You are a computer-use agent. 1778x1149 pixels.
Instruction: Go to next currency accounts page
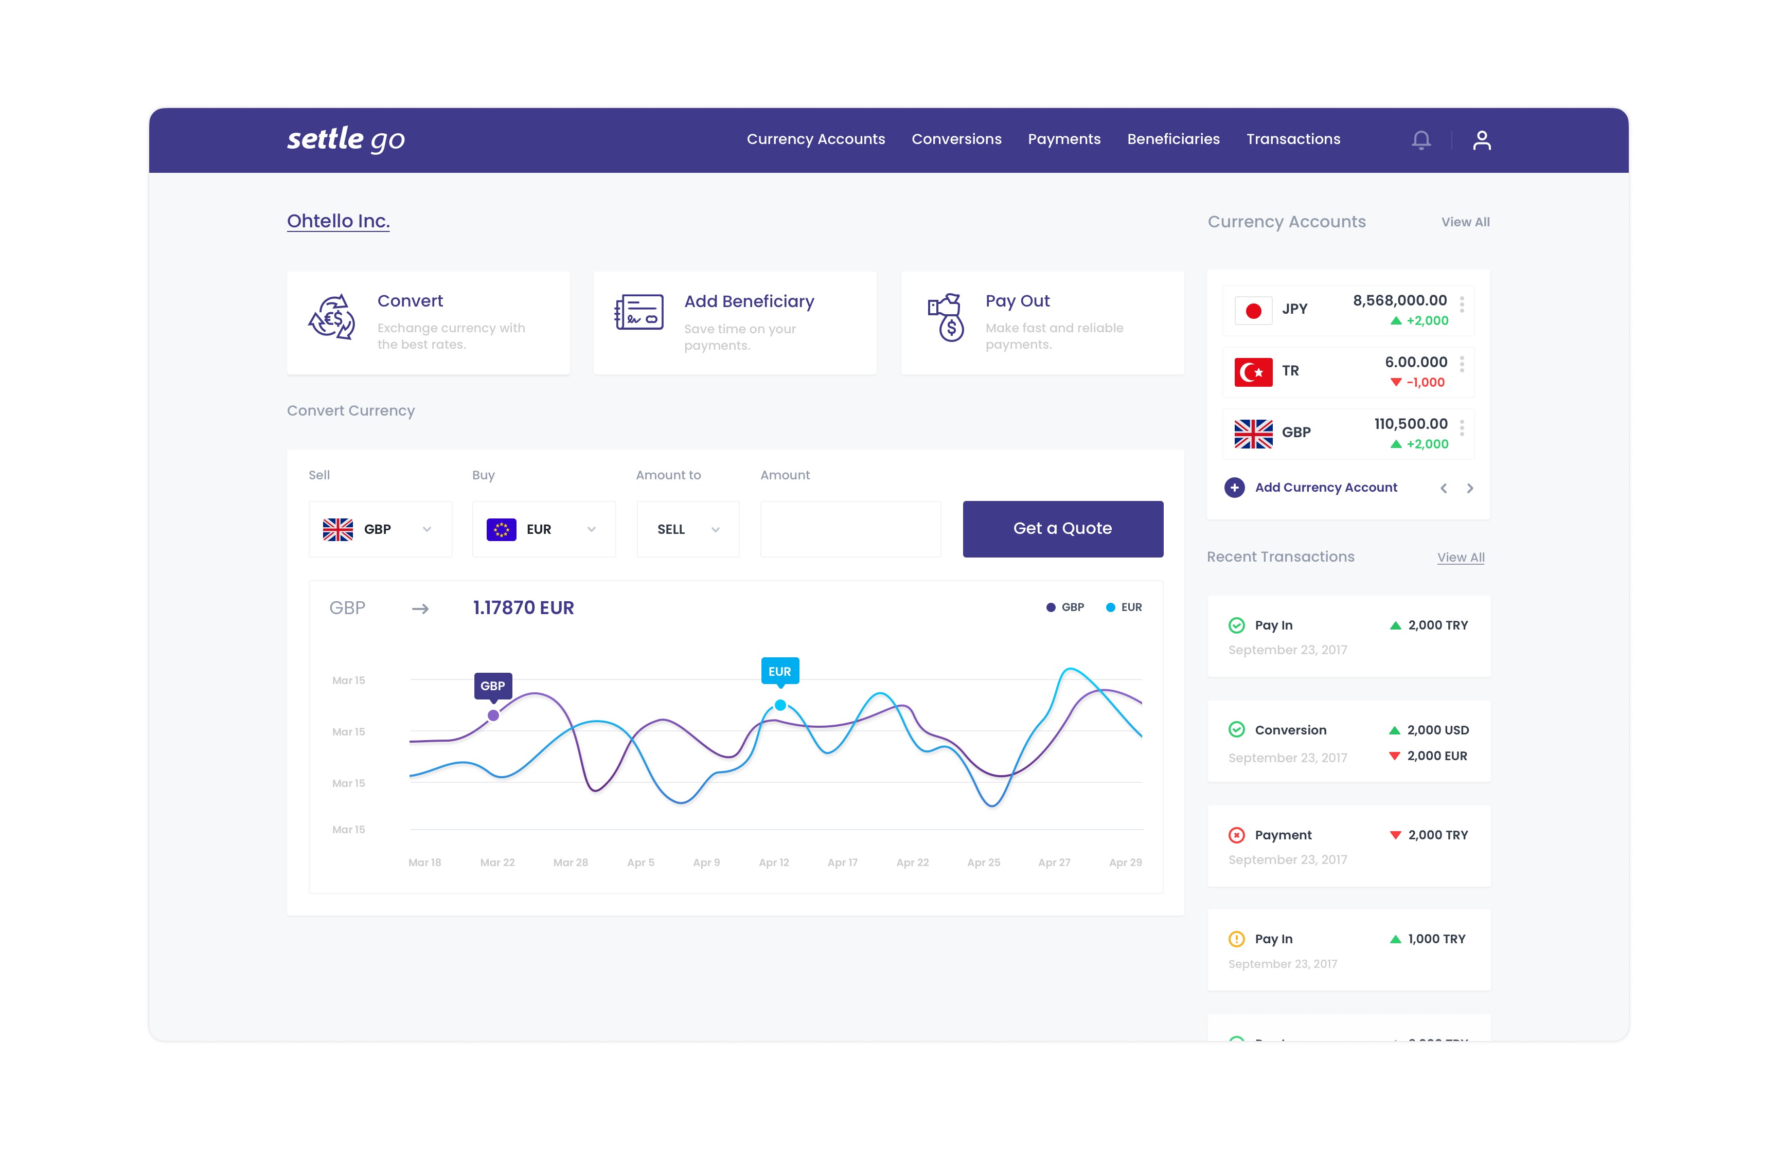click(x=1470, y=488)
